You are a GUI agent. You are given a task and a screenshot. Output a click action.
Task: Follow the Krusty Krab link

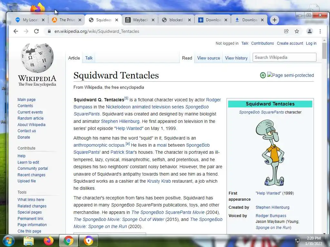click(159, 181)
